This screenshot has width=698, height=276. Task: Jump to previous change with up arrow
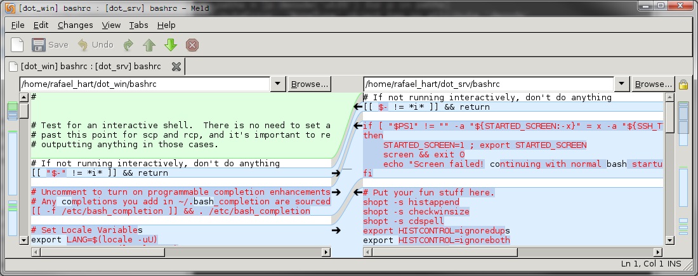pos(149,45)
